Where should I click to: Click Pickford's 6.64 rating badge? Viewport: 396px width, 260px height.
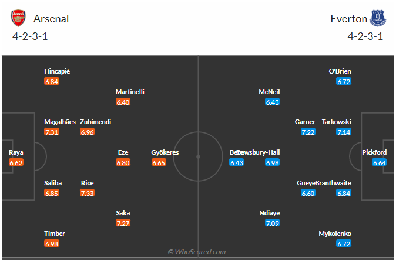click(380, 162)
